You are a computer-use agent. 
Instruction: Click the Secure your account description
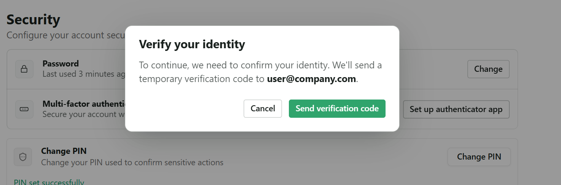[84, 114]
